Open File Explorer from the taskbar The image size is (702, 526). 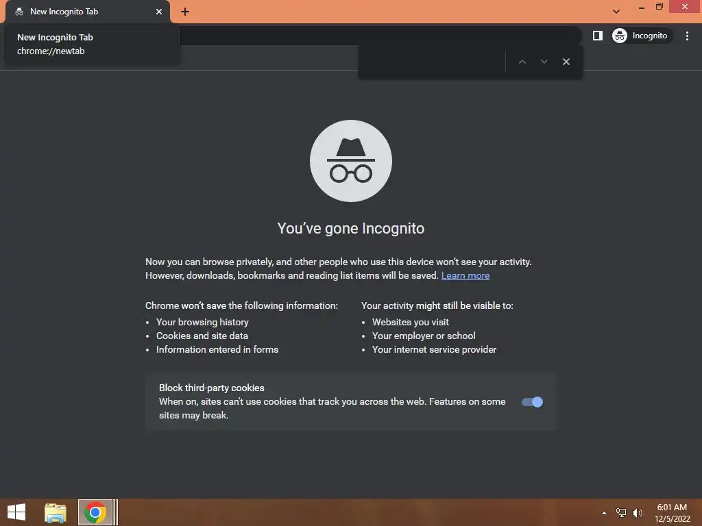(x=56, y=512)
